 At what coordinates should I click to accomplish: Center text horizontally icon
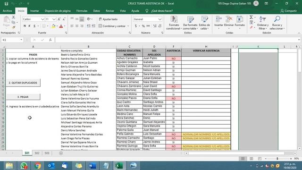[x=77, y=26]
